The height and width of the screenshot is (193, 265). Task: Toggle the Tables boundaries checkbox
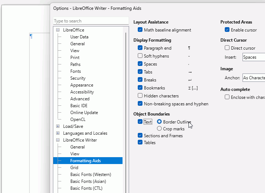(140, 143)
